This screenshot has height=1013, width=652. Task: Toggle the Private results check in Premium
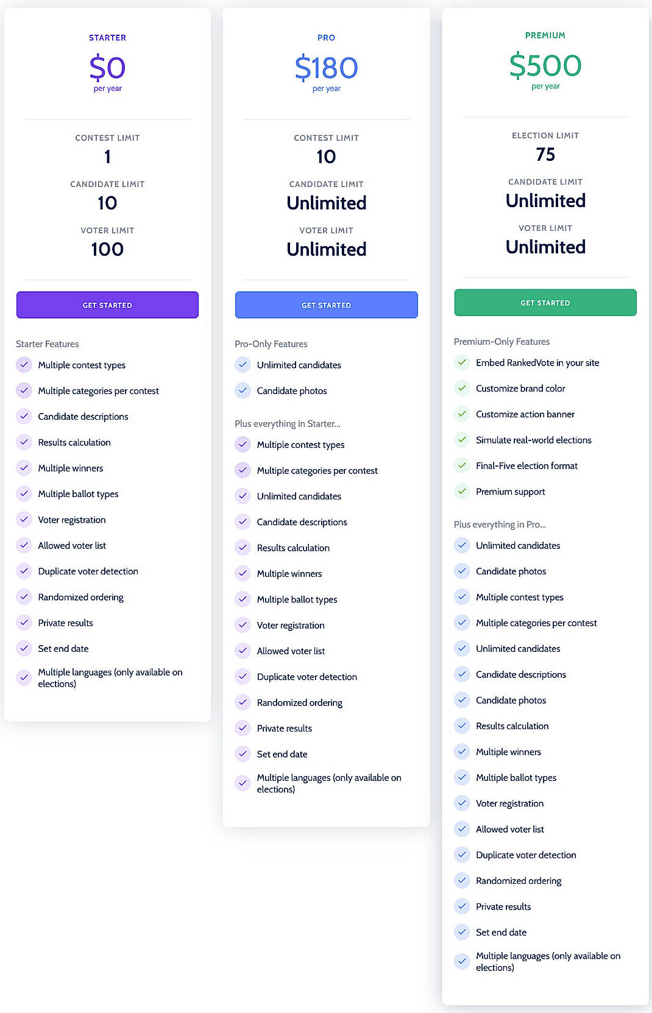[462, 906]
